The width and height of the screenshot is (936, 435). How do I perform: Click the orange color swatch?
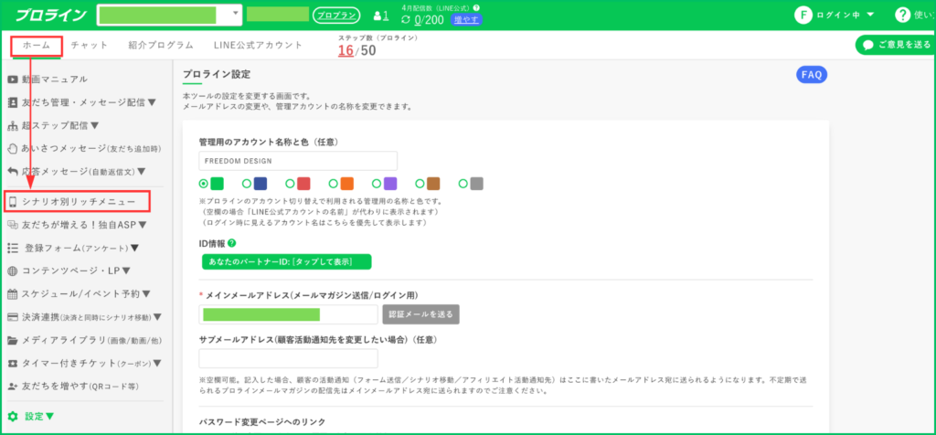[x=347, y=183]
